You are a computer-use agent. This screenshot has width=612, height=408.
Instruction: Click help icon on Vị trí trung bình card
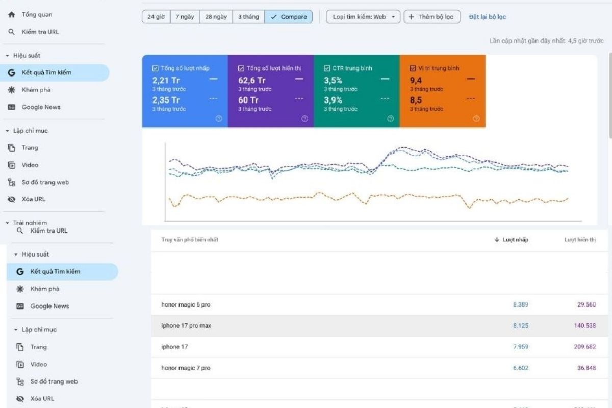[476, 119]
